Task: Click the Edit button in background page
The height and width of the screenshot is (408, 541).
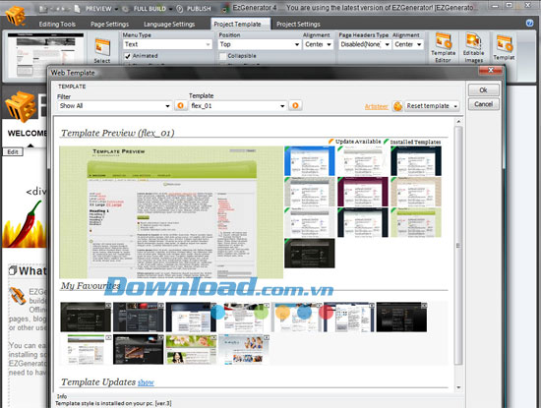Action: tap(13, 151)
